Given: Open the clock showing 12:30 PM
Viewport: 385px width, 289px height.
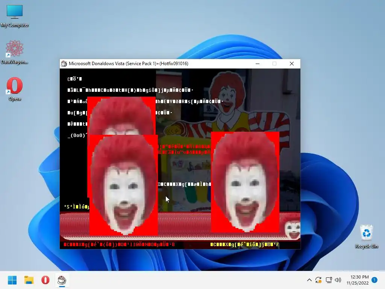Looking at the screenshot, I should (358, 280).
